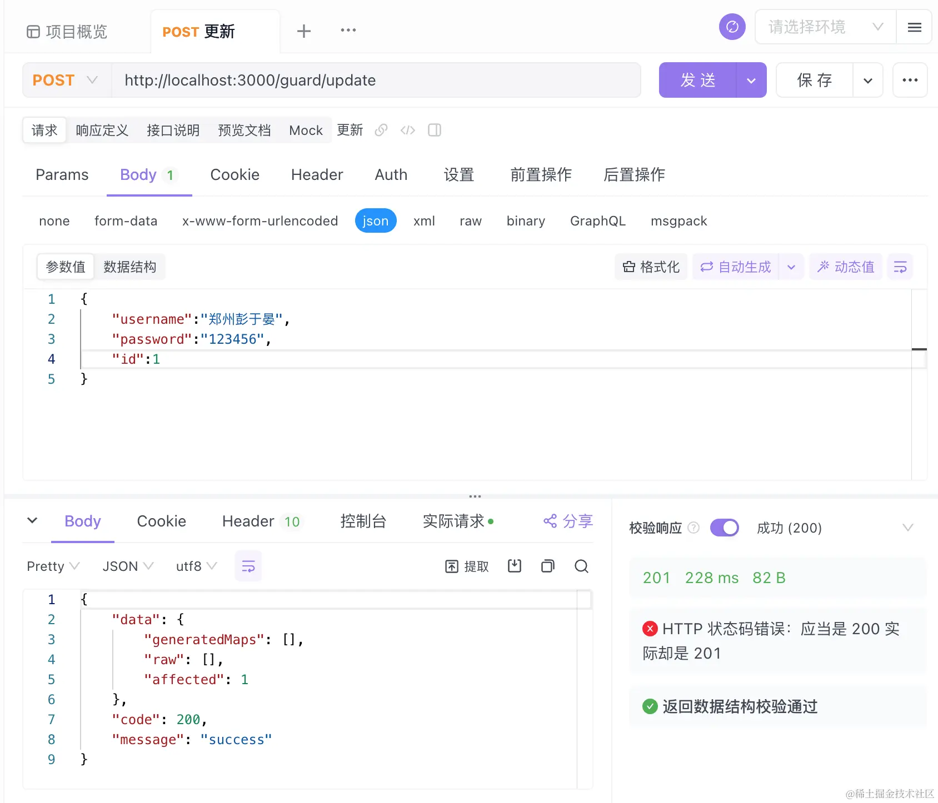938x803 pixels.
Task: Expand the 发送 dropdown arrow
Action: click(751, 80)
